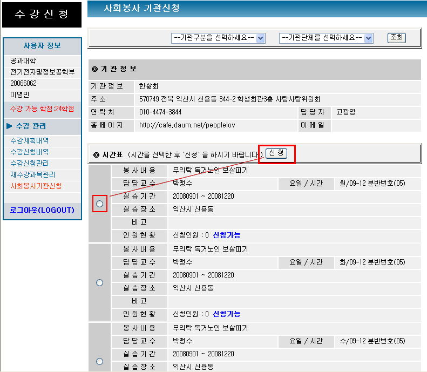Click the 신청 apply button

point(276,153)
